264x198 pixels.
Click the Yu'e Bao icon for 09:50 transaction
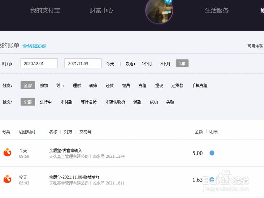(x=7, y=152)
